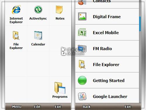Open the Notes app icon
This screenshot has height=110, width=146.
coord(59,10)
